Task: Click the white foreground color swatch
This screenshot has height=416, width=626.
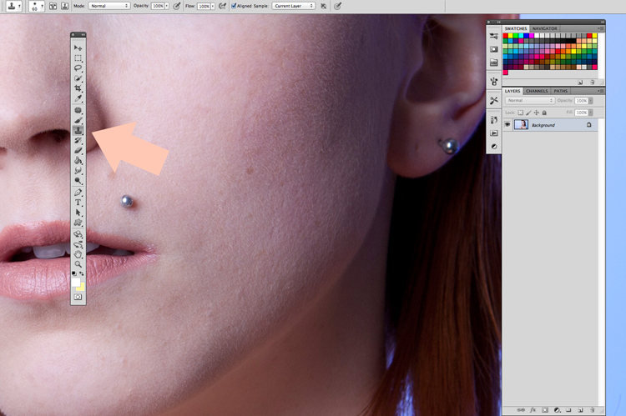Action: (x=76, y=283)
